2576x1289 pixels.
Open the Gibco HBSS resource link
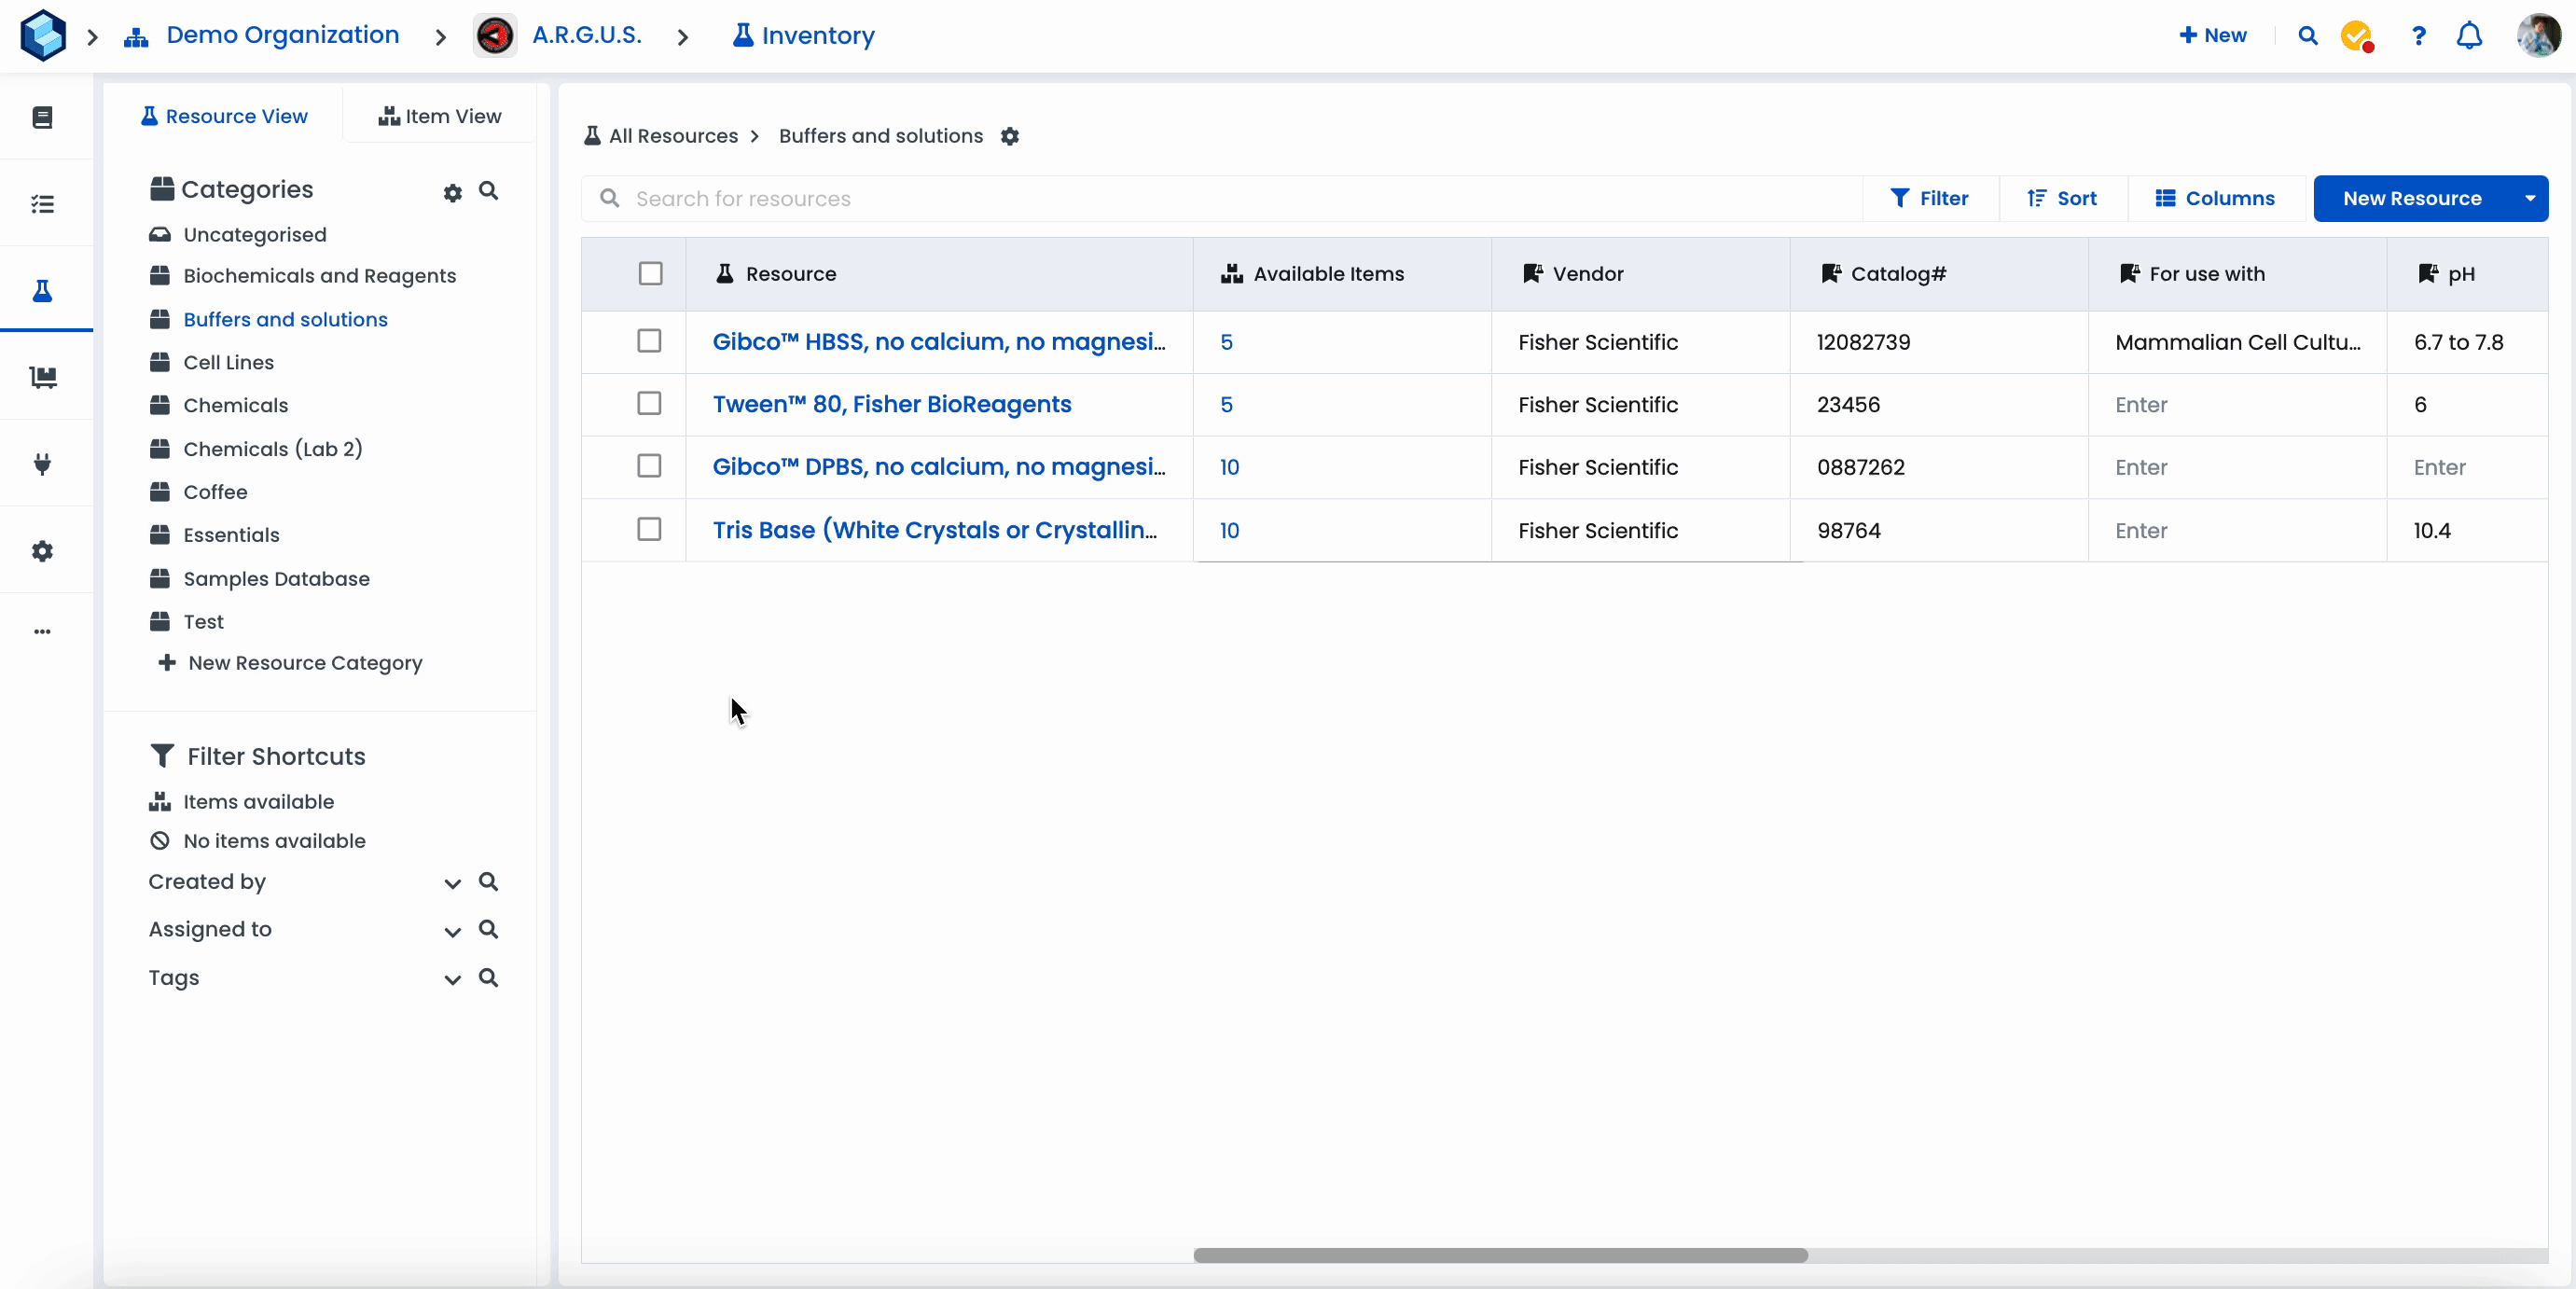coord(938,341)
